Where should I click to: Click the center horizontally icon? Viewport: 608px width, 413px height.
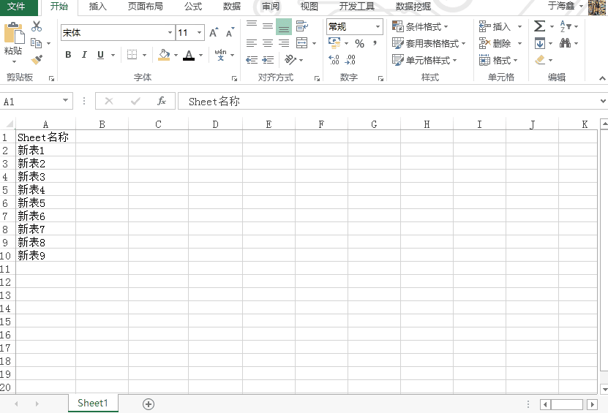268,43
